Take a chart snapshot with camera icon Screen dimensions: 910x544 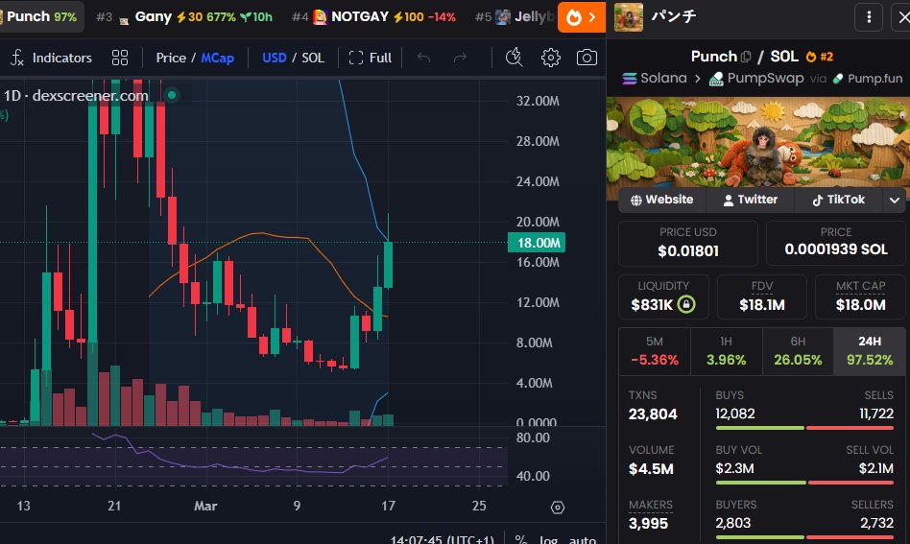pos(587,58)
